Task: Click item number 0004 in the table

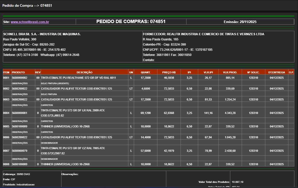Action: pos(6,113)
